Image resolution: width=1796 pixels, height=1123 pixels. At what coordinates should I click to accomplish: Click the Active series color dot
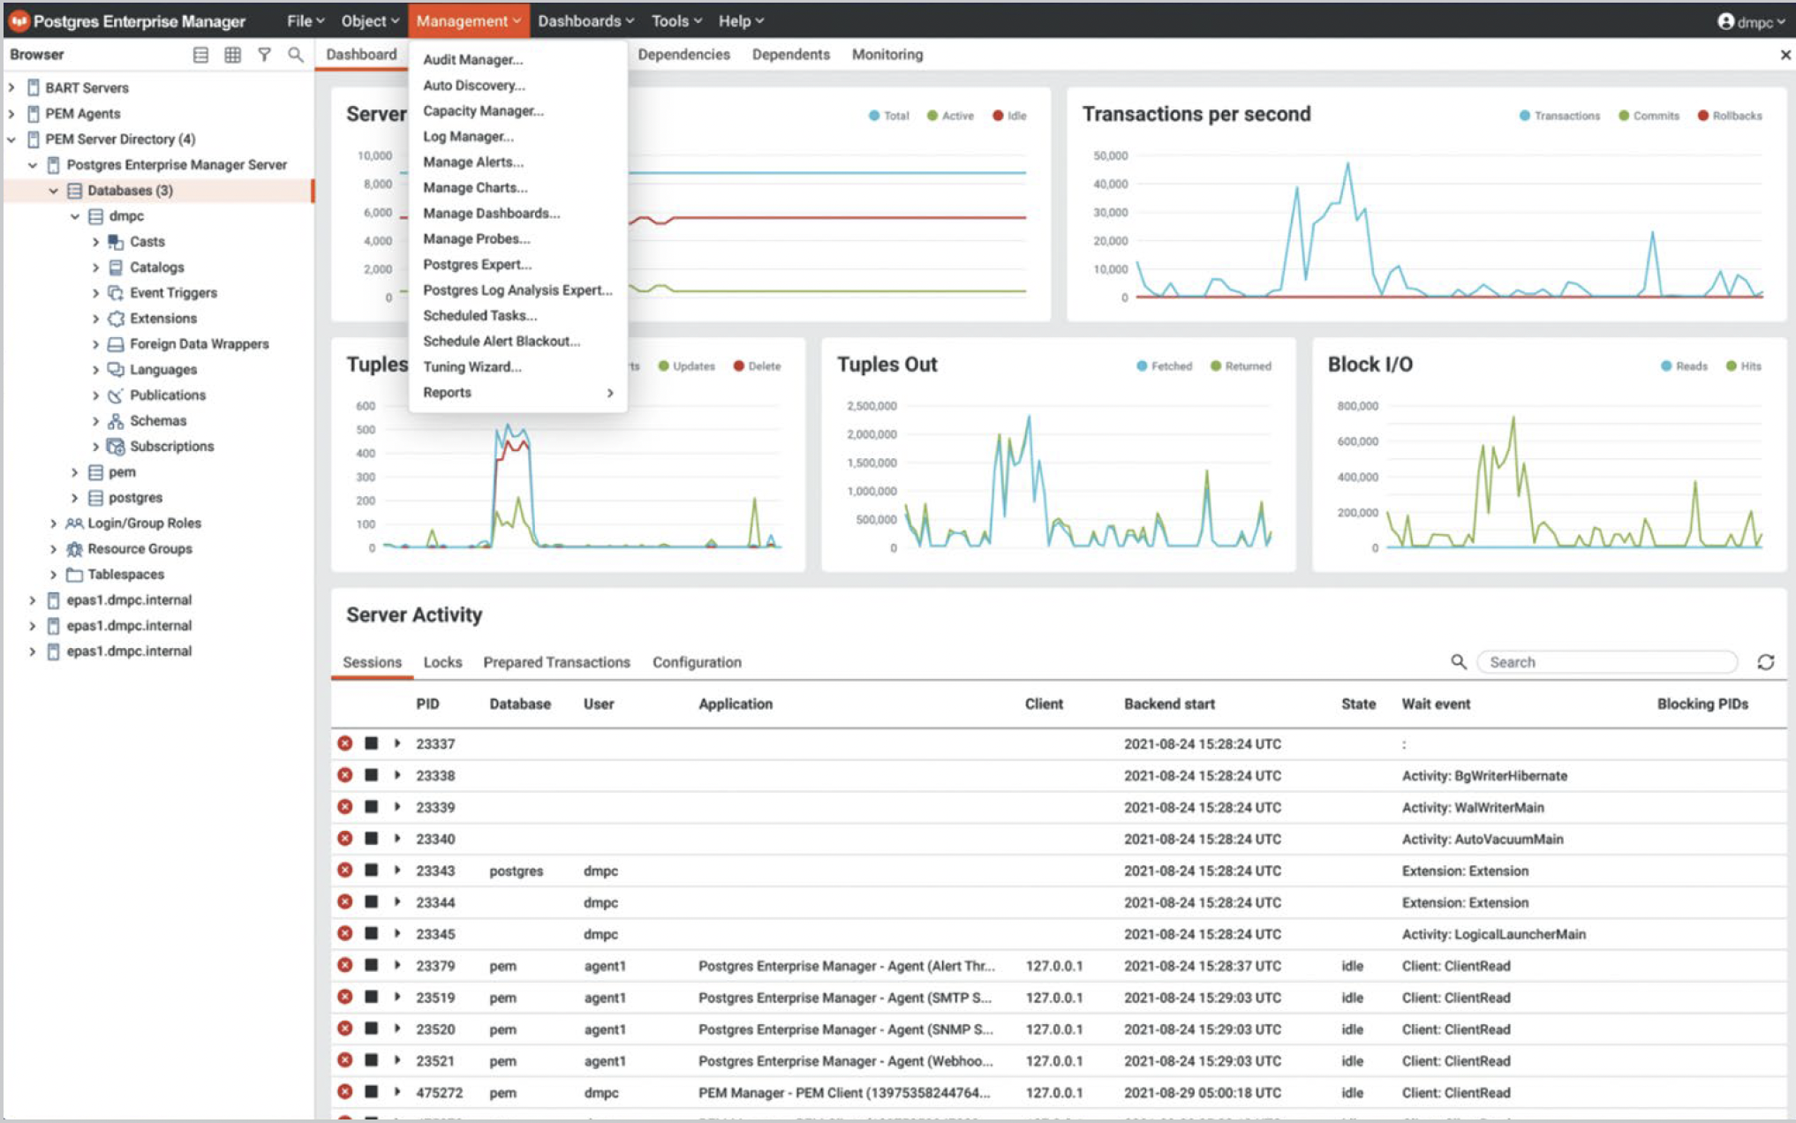point(932,116)
